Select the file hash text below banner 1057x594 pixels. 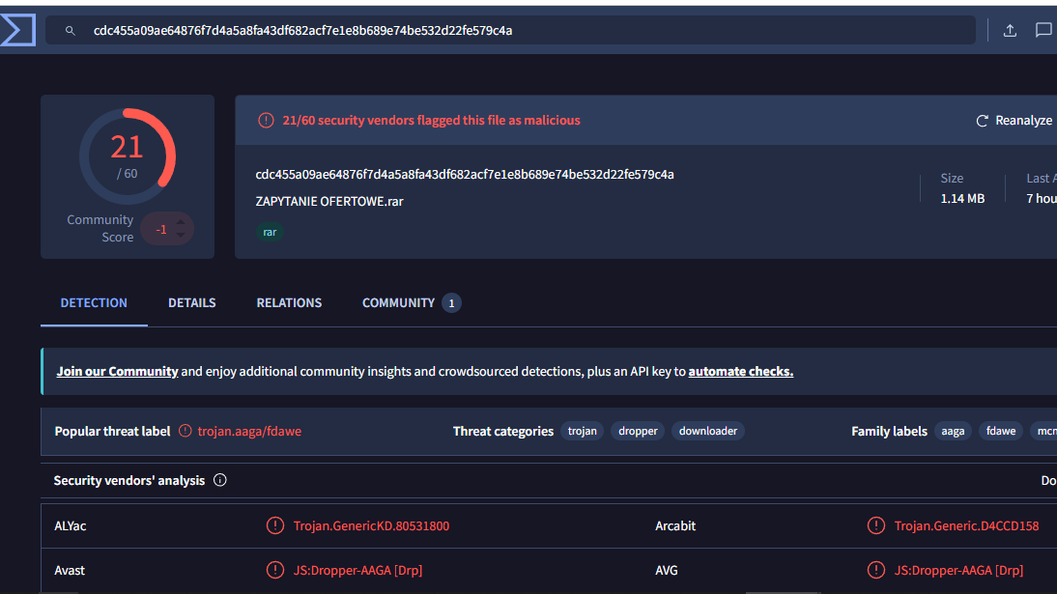coord(465,174)
